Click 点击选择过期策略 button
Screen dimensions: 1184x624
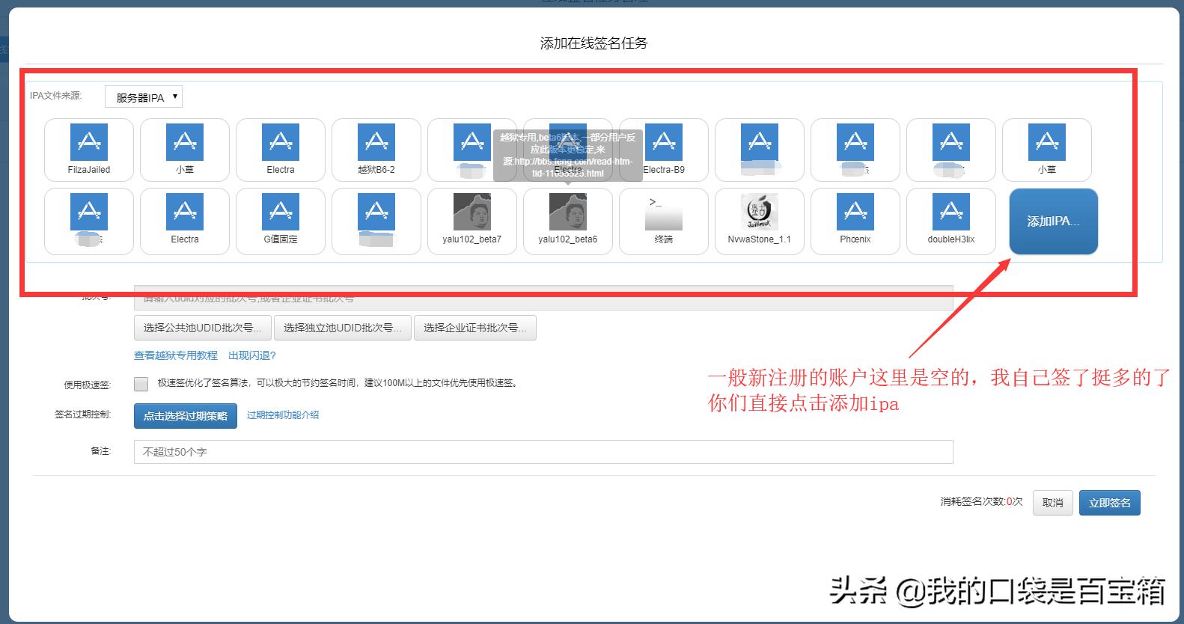coord(186,416)
